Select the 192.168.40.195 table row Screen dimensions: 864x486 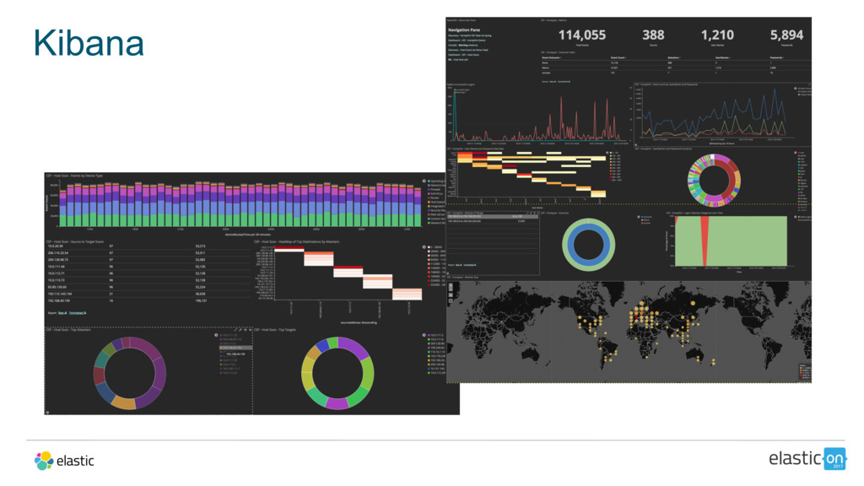148,301
